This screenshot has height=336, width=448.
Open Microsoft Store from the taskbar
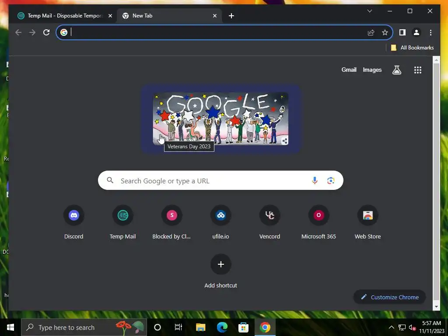[x=243, y=327]
